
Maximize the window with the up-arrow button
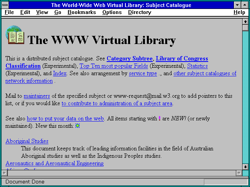[245, 5]
